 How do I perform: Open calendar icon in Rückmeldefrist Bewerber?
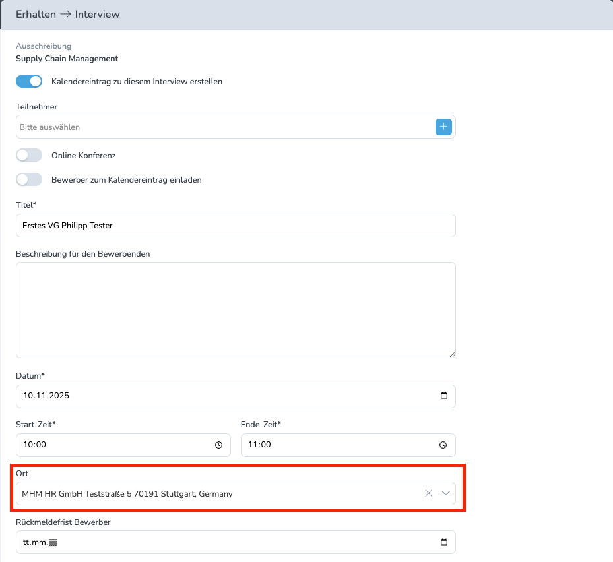(x=443, y=542)
